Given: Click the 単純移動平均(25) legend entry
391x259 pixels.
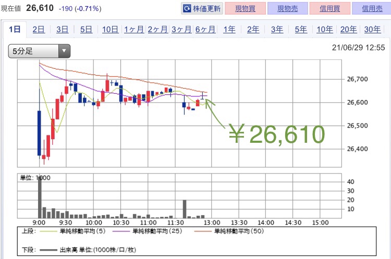Looking at the screenshot, I should click(x=147, y=231).
